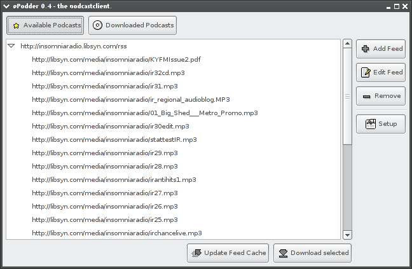Click the disc icon on Downloaded Podcasts
This screenshot has height=269, width=412.
click(x=97, y=25)
